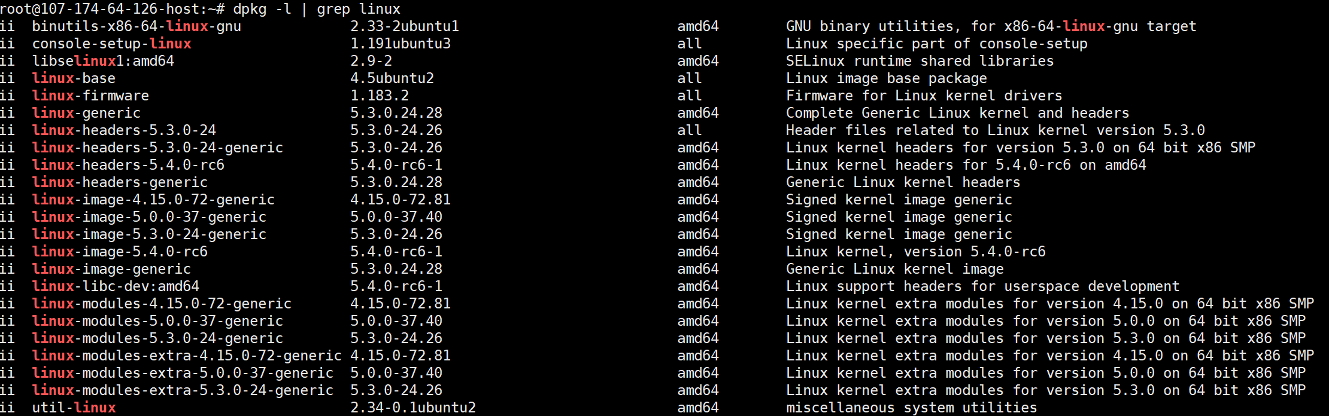Click the console-setup-linux package name
1329x416 pixels.
pyautogui.click(x=111, y=44)
